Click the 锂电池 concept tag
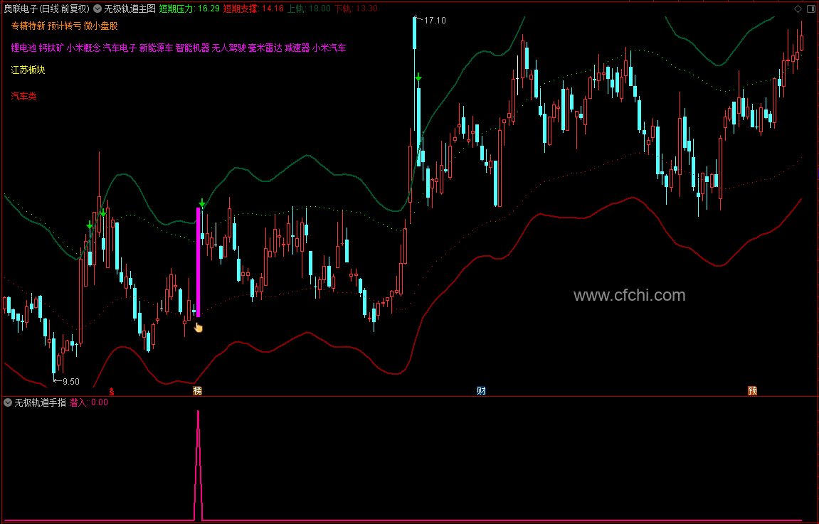Viewport: 819px width, 524px height. [24, 48]
